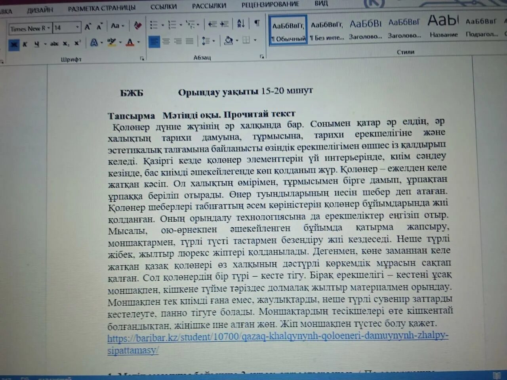
Task: Justify the paragraph text
Action: (189, 41)
